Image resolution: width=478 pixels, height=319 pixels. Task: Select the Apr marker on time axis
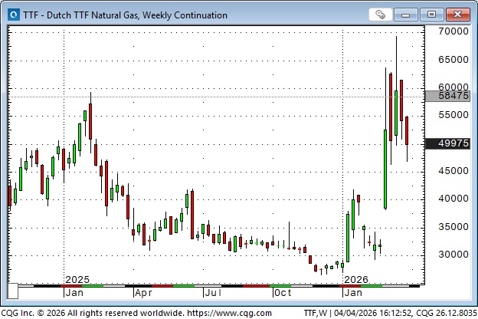(143, 292)
